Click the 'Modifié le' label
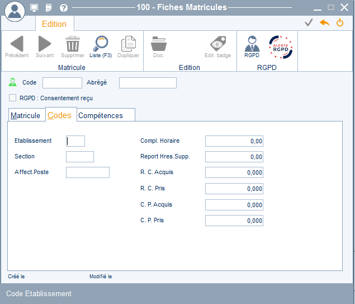The height and width of the screenshot is (304, 355). tap(101, 277)
